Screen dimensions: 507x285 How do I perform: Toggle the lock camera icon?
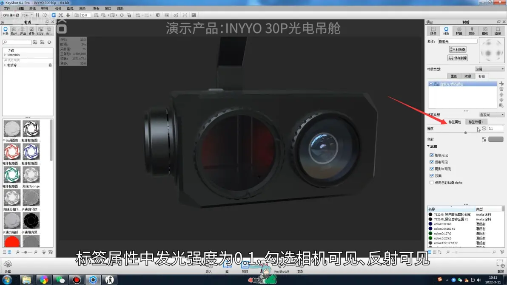click(x=129, y=15)
